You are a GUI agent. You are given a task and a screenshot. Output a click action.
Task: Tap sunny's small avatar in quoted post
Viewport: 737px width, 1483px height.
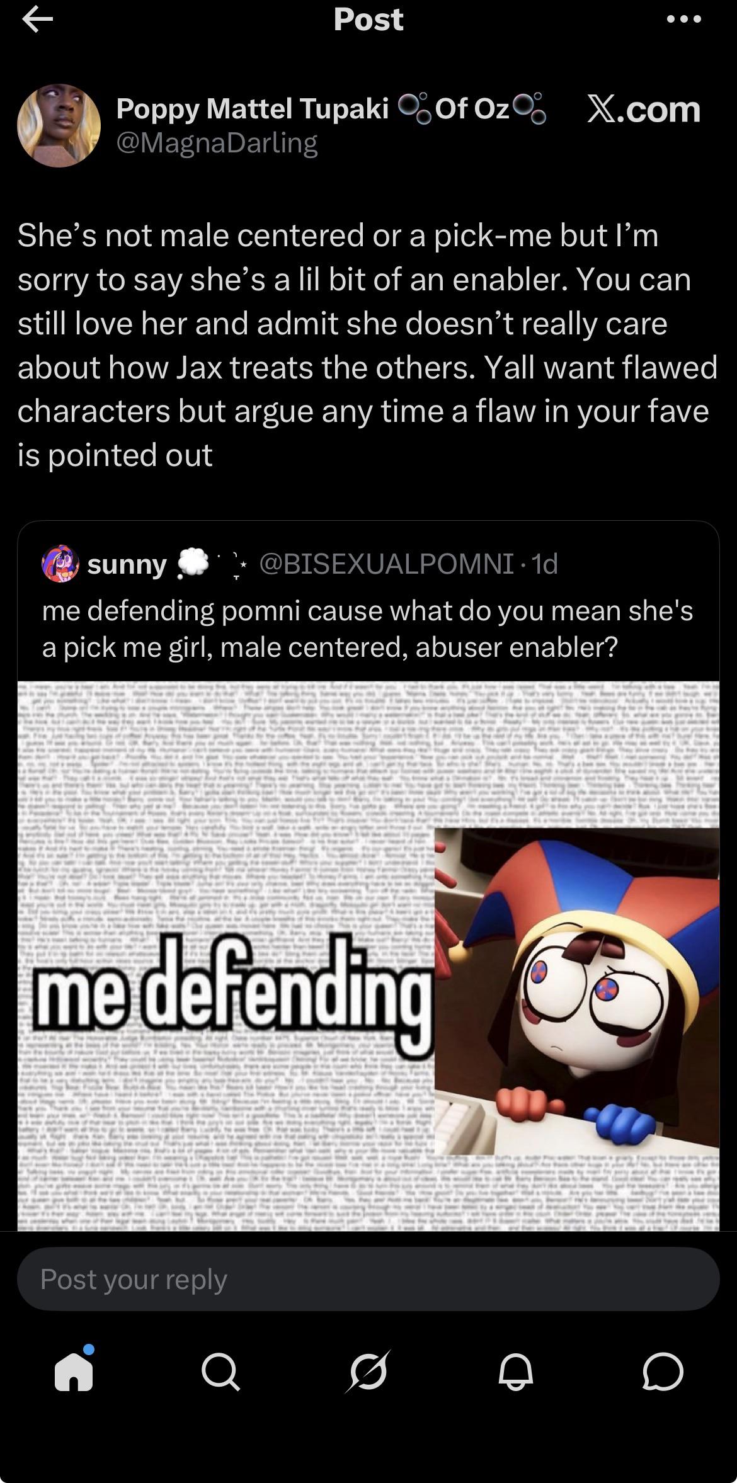(60, 564)
